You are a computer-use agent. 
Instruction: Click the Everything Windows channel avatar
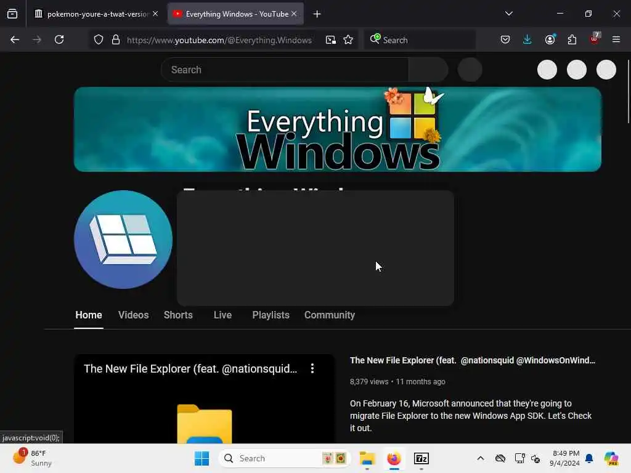pyautogui.click(x=123, y=240)
